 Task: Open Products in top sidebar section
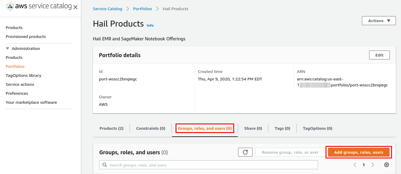tap(14, 28)
